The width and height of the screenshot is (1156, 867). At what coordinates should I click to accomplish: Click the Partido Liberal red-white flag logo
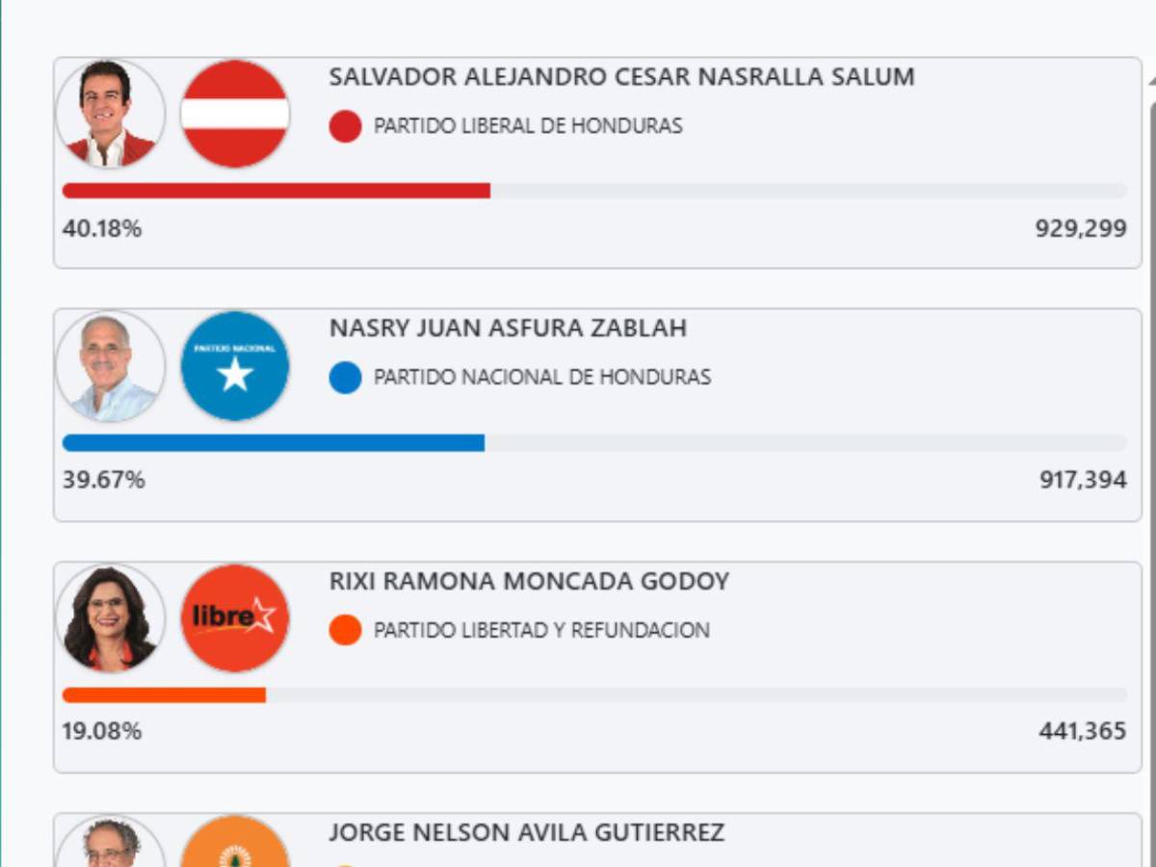point(235,115)
